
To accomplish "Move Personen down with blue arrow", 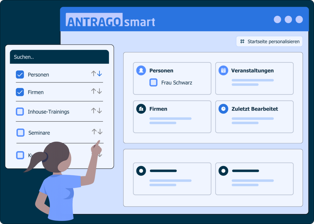I will point(100,74).
